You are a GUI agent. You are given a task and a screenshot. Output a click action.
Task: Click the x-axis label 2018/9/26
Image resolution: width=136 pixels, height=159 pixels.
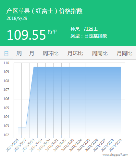coord(92,145)
